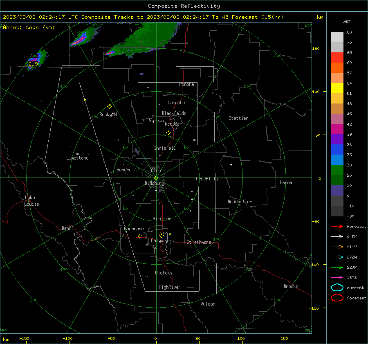The image size is (368, 344).
Task: Click the bright green 30 dBZ swatch
Action: pyautogui.click(x=337, y=170)
